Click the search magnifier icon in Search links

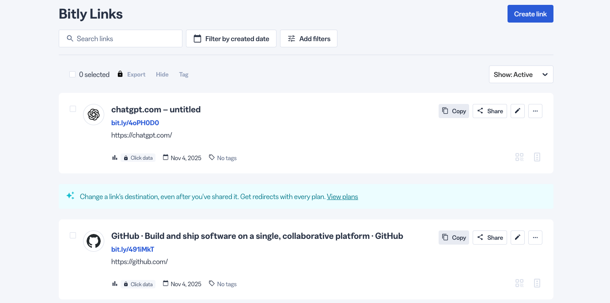tap(70, 38)
